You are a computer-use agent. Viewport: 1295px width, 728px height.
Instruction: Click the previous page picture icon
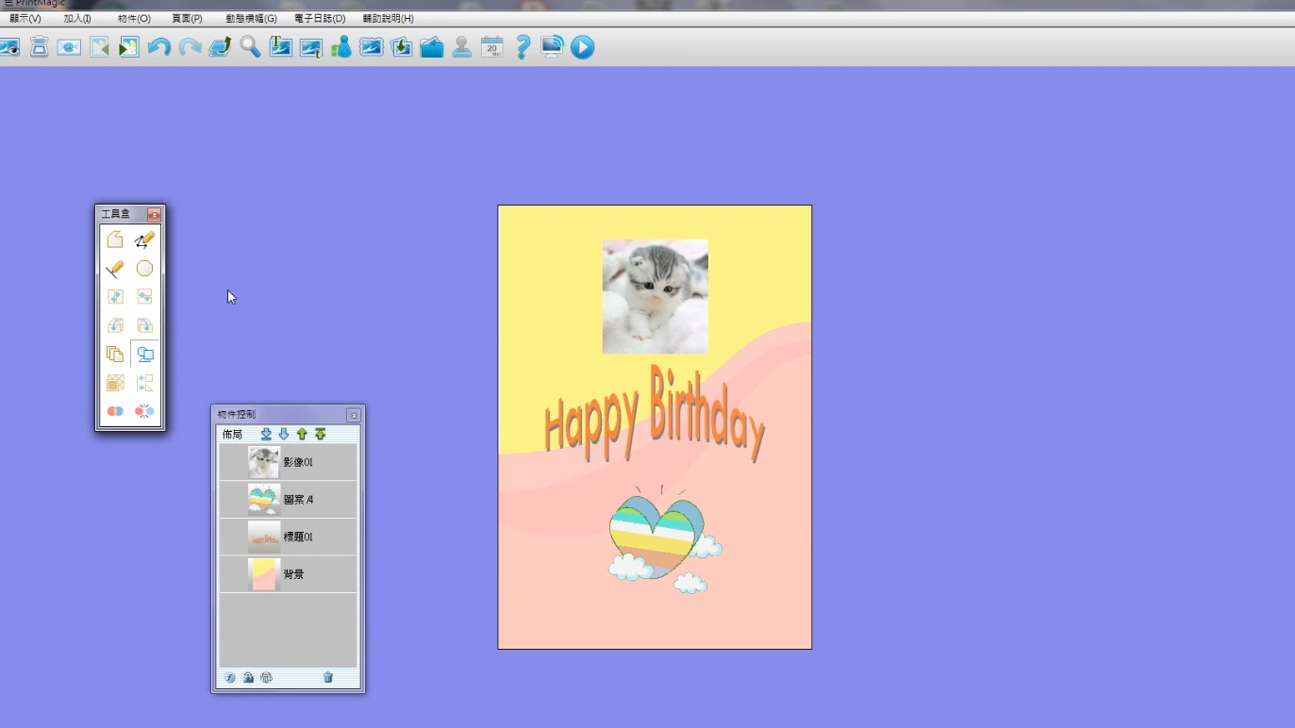click(x=99, y=47)
